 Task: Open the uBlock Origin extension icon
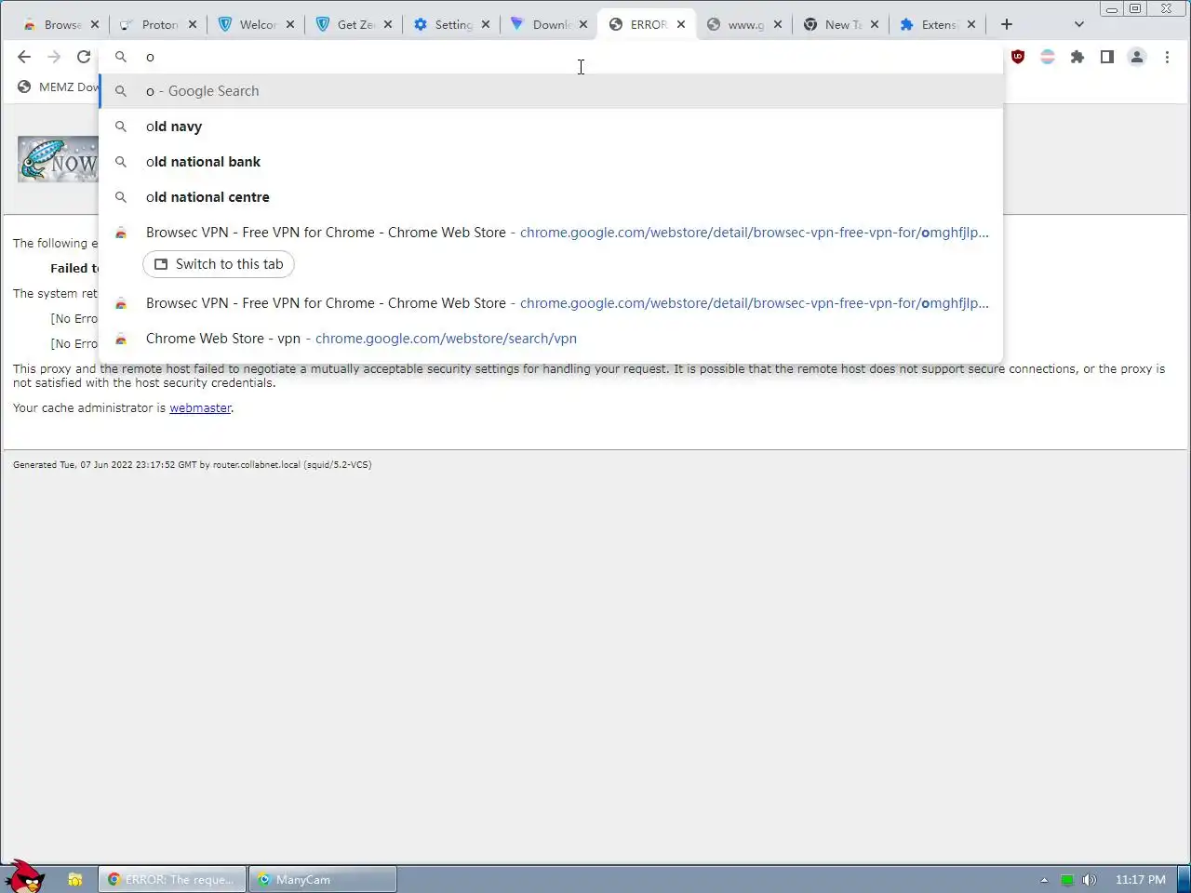(x=1018, y=57)
